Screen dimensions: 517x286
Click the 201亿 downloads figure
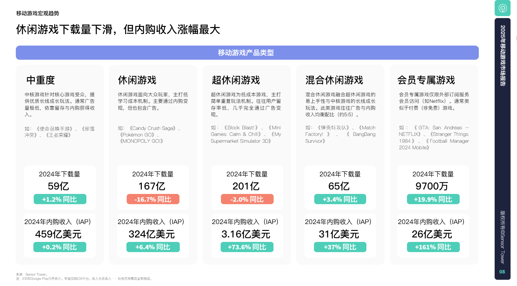[x=246, y=186]
